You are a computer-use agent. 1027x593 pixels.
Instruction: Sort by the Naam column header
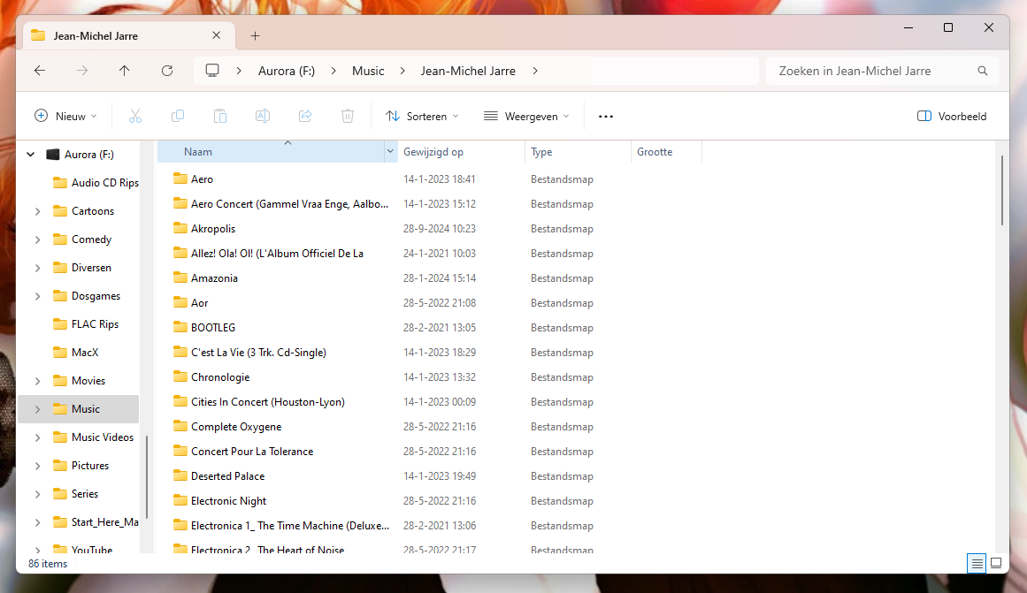pyautogui.click(x=272, y=152)
